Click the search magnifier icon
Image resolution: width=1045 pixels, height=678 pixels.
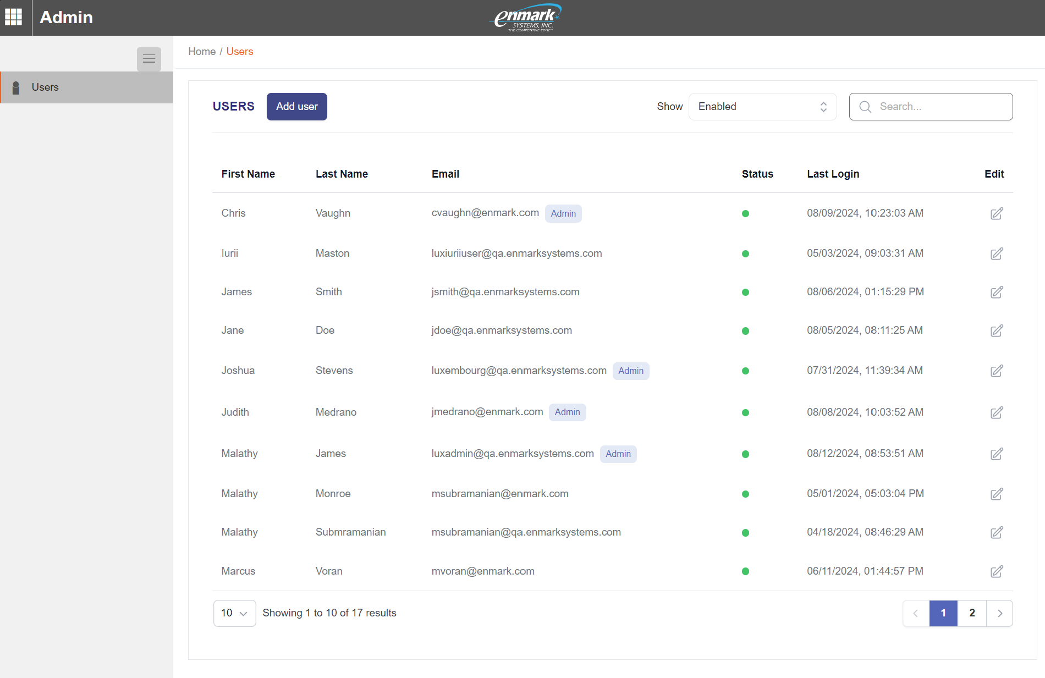[x=865, y=107]
